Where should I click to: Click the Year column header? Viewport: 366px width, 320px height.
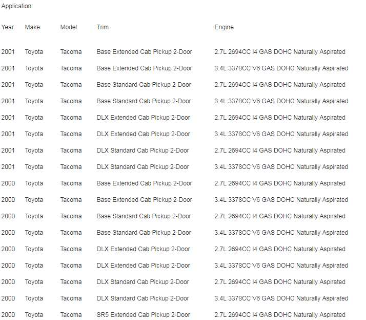pos(8,27)
